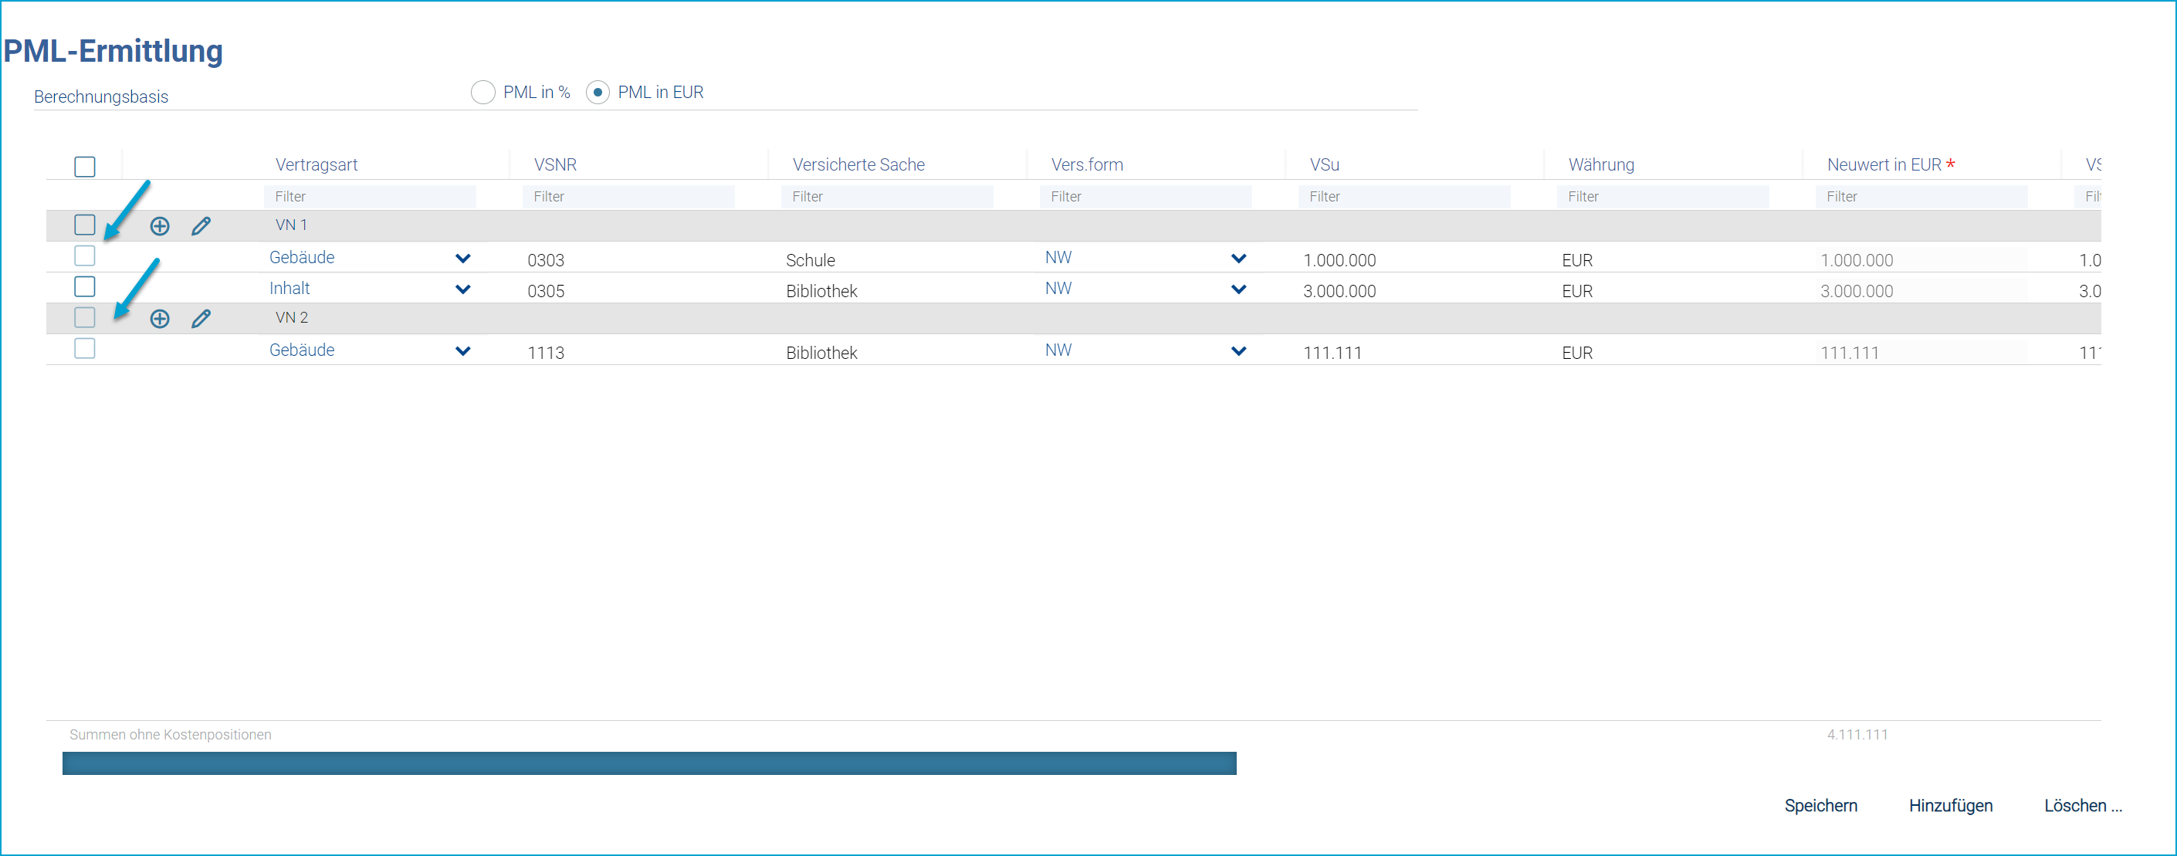Image resolution: width=2177 pixels, height=856 pixels.
Task: Check the VN 1 group checkbox
Action: 84,225
